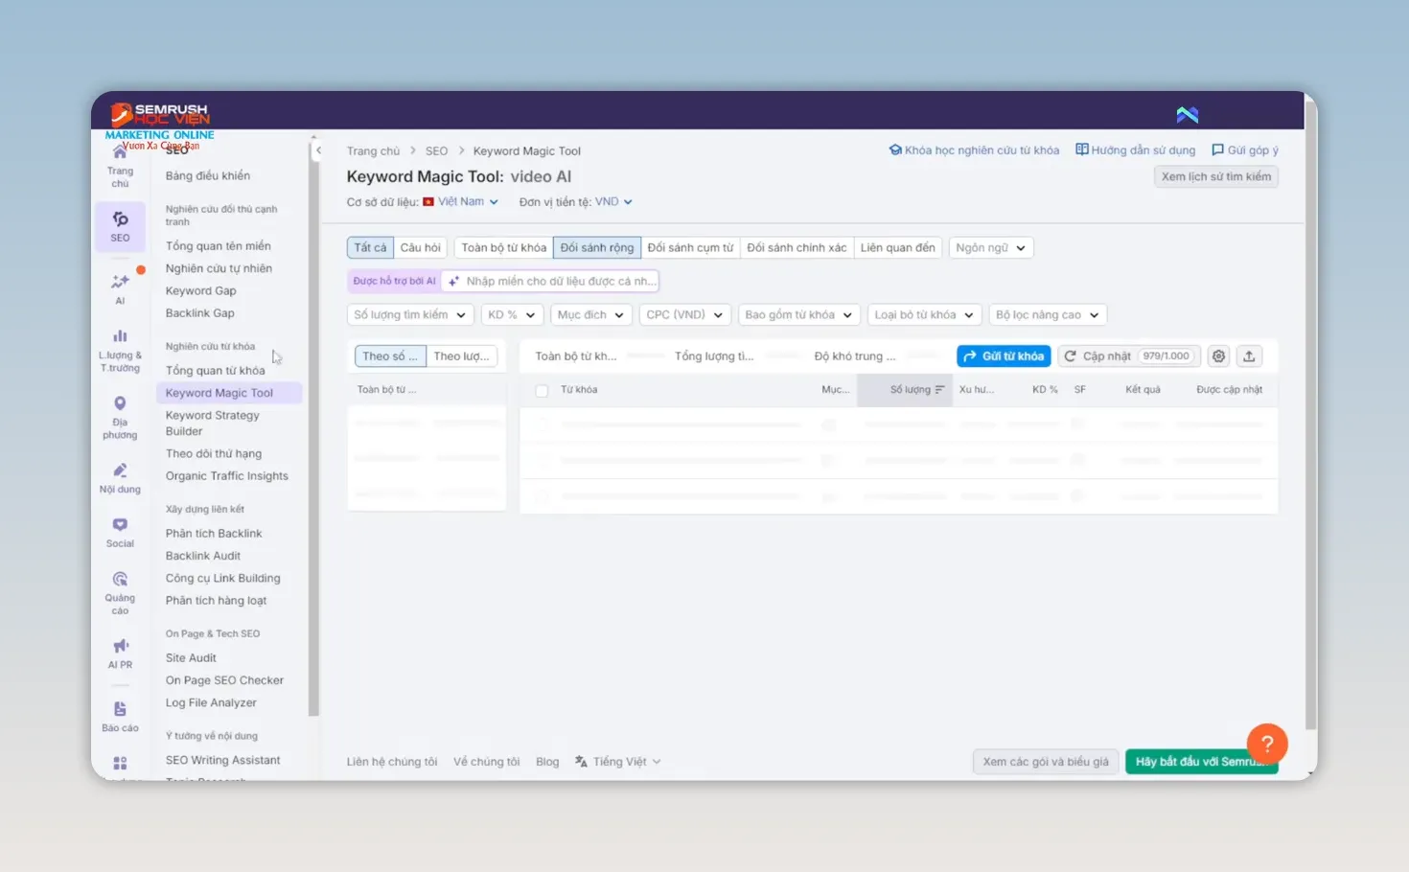Open Backlink Audit in sidebar

coord(202,556)
